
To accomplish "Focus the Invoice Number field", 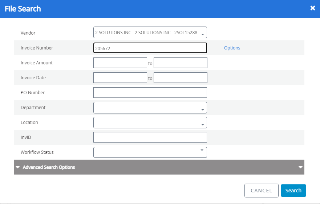I will point(150,48).
